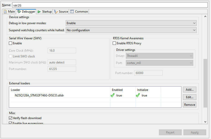Open the ThreadX Driver dropdown
Screen dimensions: 211x139
(x=159, y=56)
